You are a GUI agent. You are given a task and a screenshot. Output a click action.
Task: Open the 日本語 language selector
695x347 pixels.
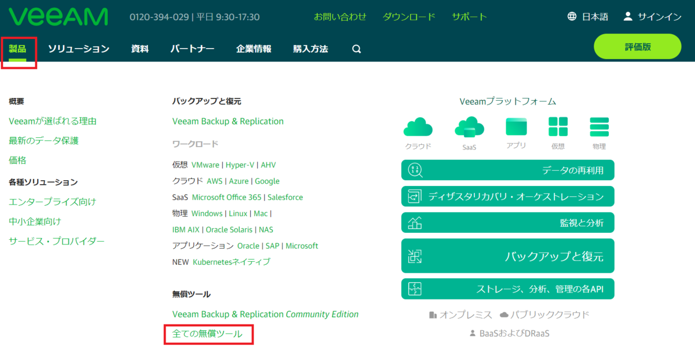coord(595,17)
